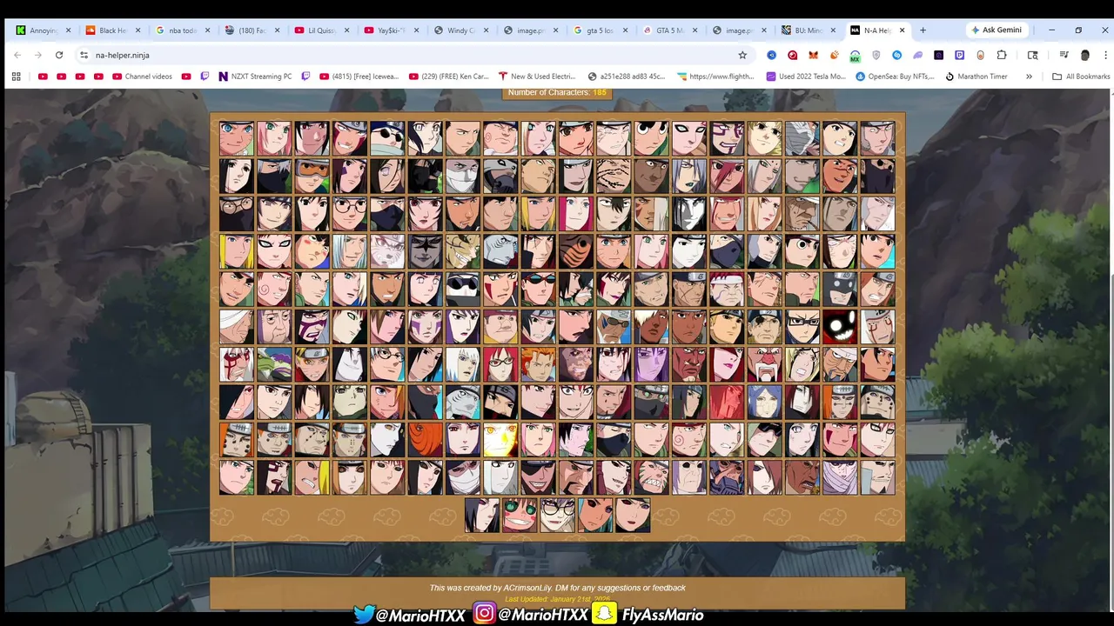This screenshot has height=626, width=1114.
Task: Switch to the Lil Quiss tab
Action: point(321,30)
